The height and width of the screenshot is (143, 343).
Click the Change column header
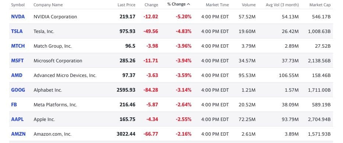(x=151, y=5)
